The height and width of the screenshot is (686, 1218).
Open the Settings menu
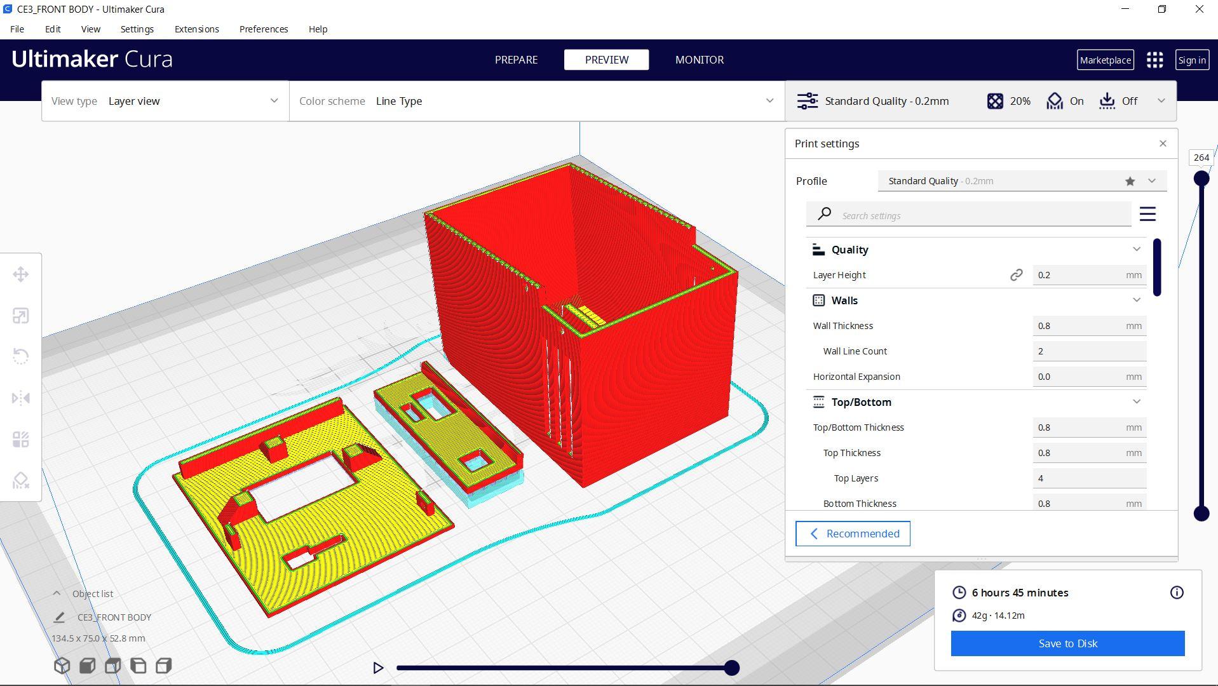137,29
